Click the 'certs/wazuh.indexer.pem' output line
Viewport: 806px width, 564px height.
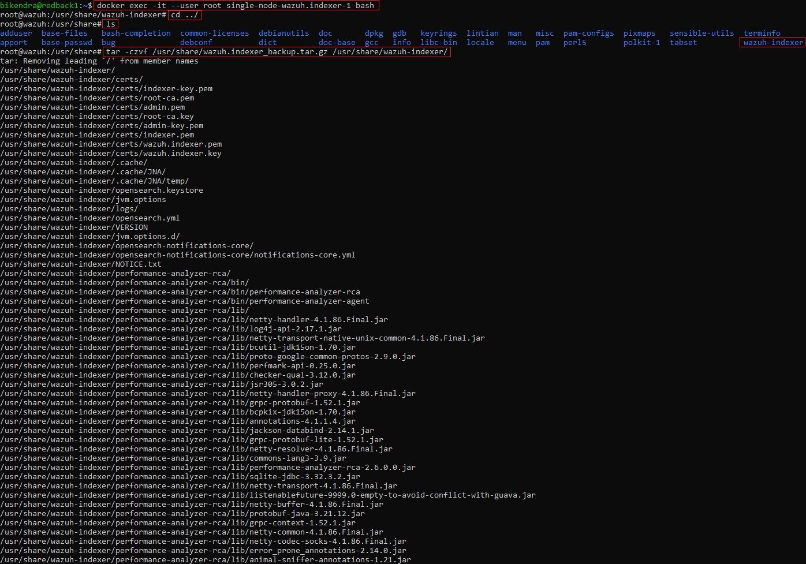pyautogui.click(x=111, y=144)
